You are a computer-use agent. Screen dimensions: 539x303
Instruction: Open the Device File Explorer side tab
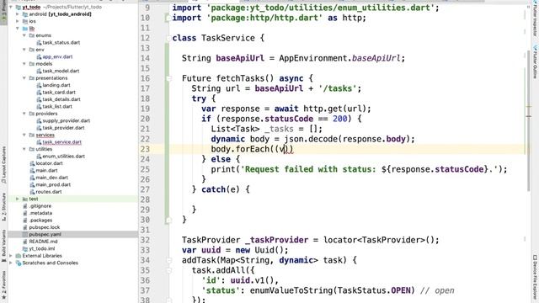pos(535,278)
